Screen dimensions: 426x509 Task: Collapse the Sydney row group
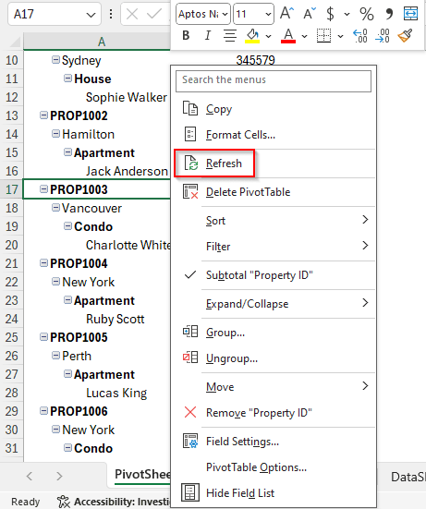click(x=55, y=60)
